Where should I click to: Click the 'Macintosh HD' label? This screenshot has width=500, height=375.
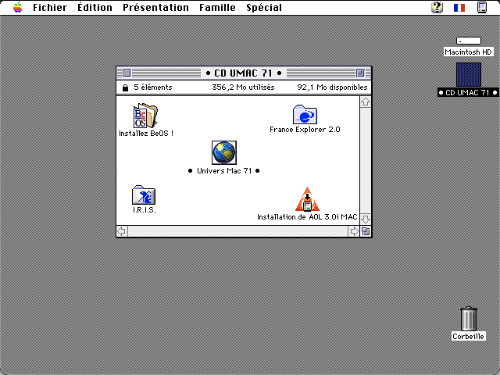point(469,52)
